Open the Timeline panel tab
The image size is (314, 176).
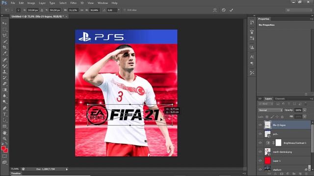pos(16,174)
